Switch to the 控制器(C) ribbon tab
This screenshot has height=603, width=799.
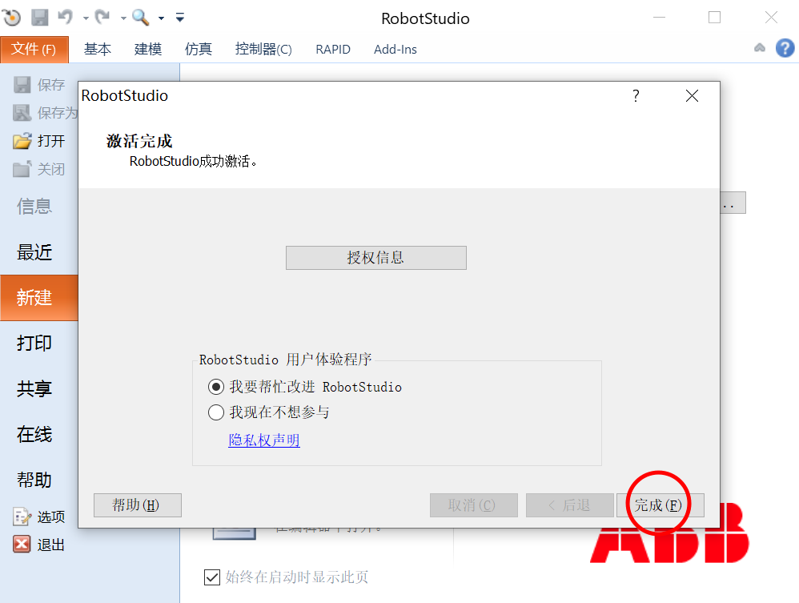click(263, 50)
